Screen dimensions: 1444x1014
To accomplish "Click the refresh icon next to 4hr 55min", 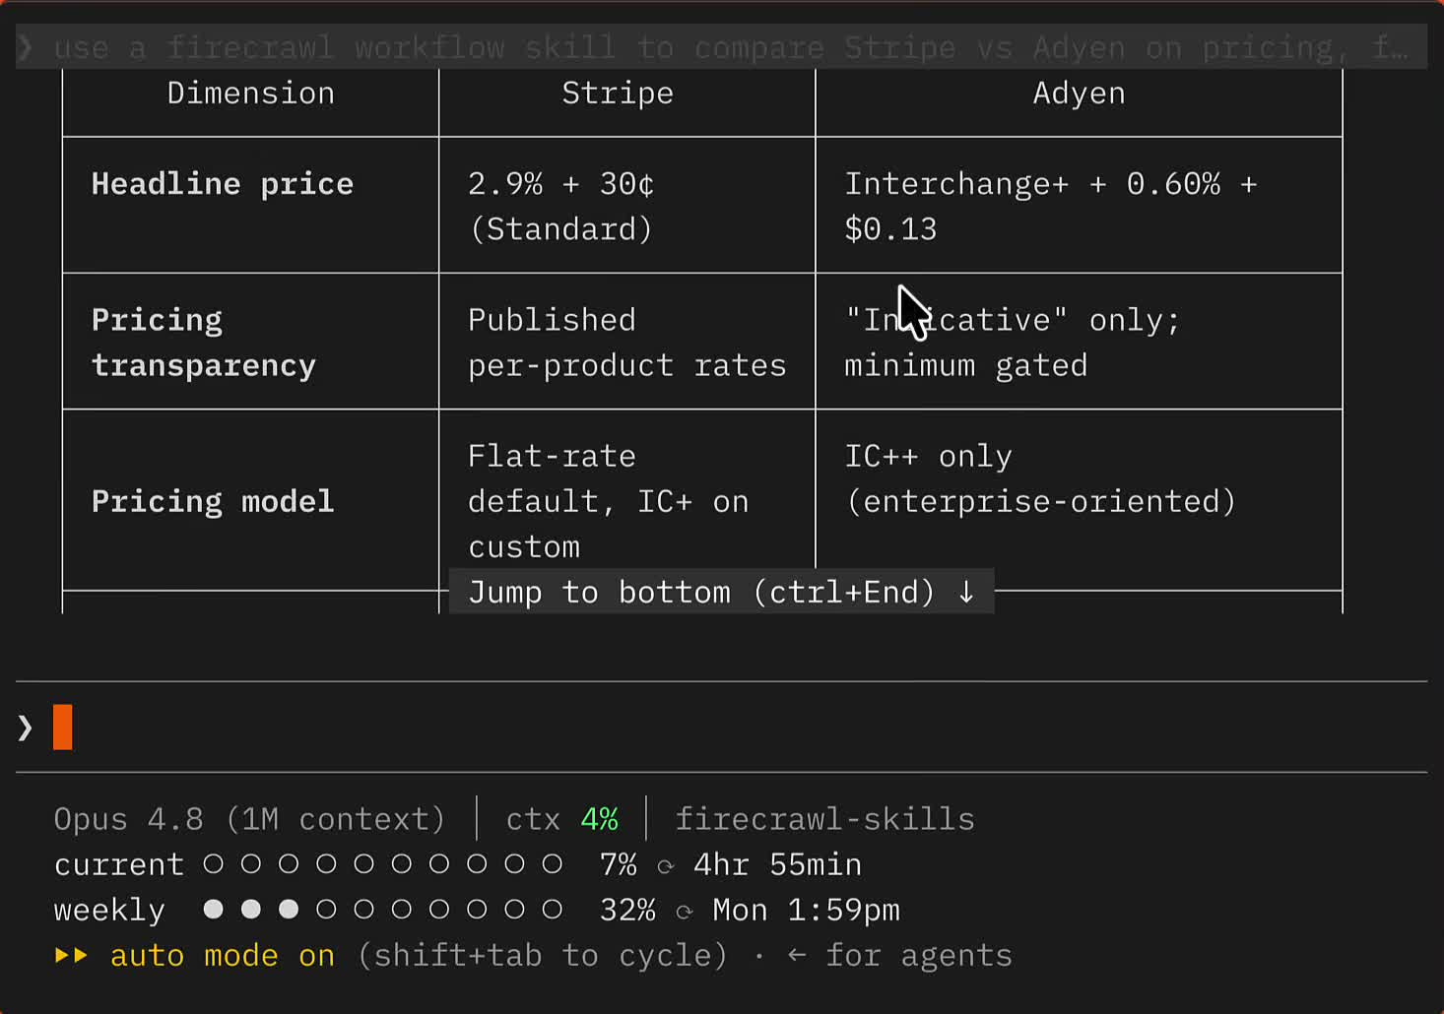I will click(666, 866).
